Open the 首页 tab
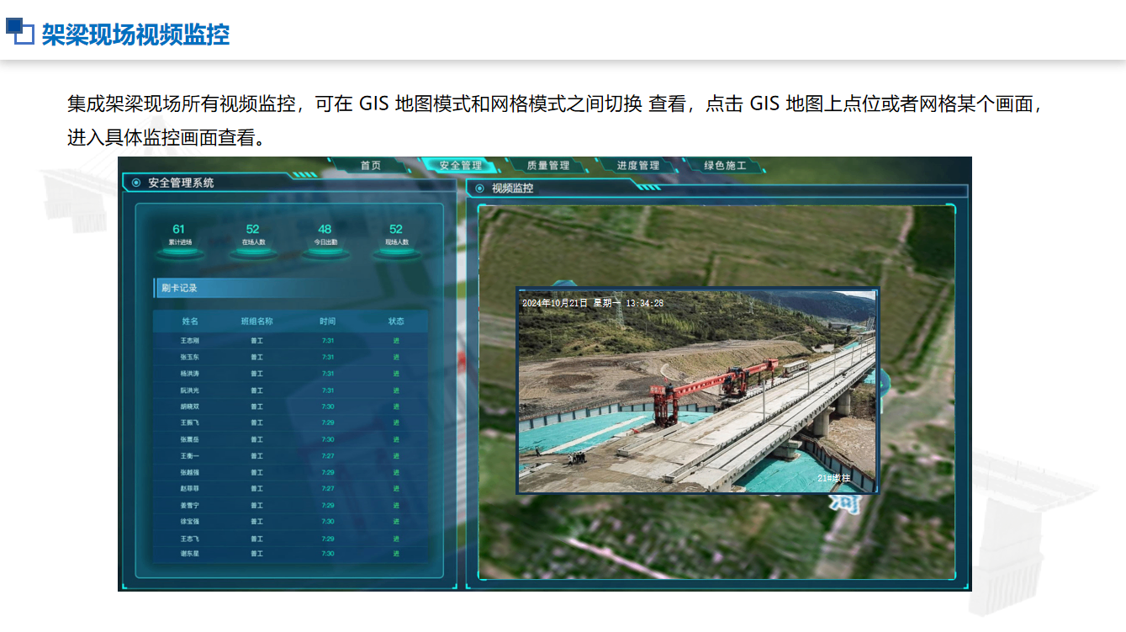Image resolution: width=1126 pixels, height=632 pixels. pyautogui.click(x=371, y=165)
